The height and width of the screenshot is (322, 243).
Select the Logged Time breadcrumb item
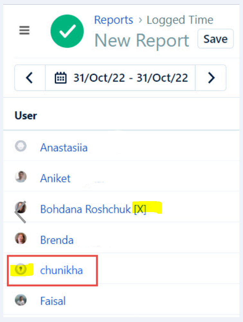(x=180, y=20)
